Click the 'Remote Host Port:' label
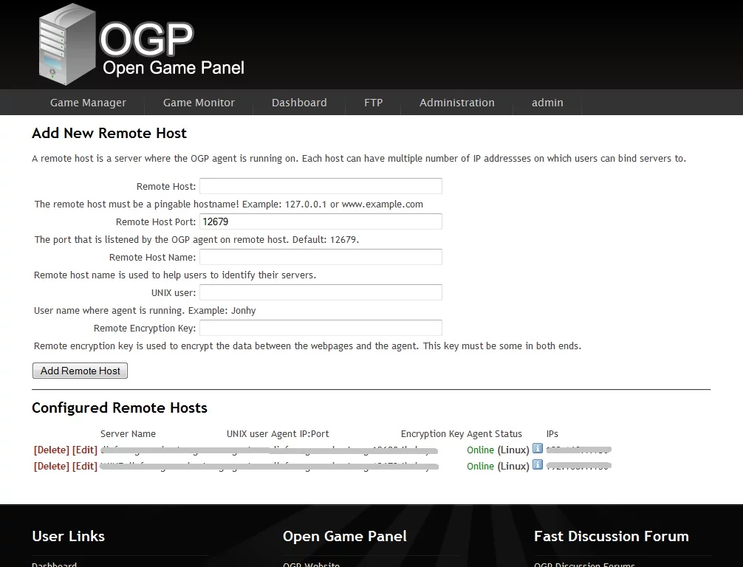Screen dimensions: 743x567 155,222
